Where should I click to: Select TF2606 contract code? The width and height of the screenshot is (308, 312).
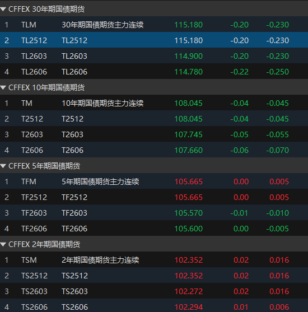34,229
